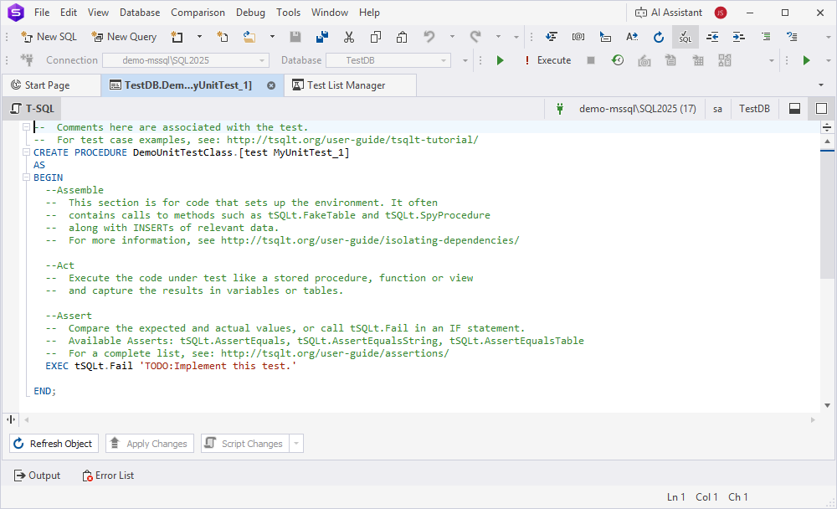Click the new file icon before Open File
837x509 pixels.
point(223,37)
